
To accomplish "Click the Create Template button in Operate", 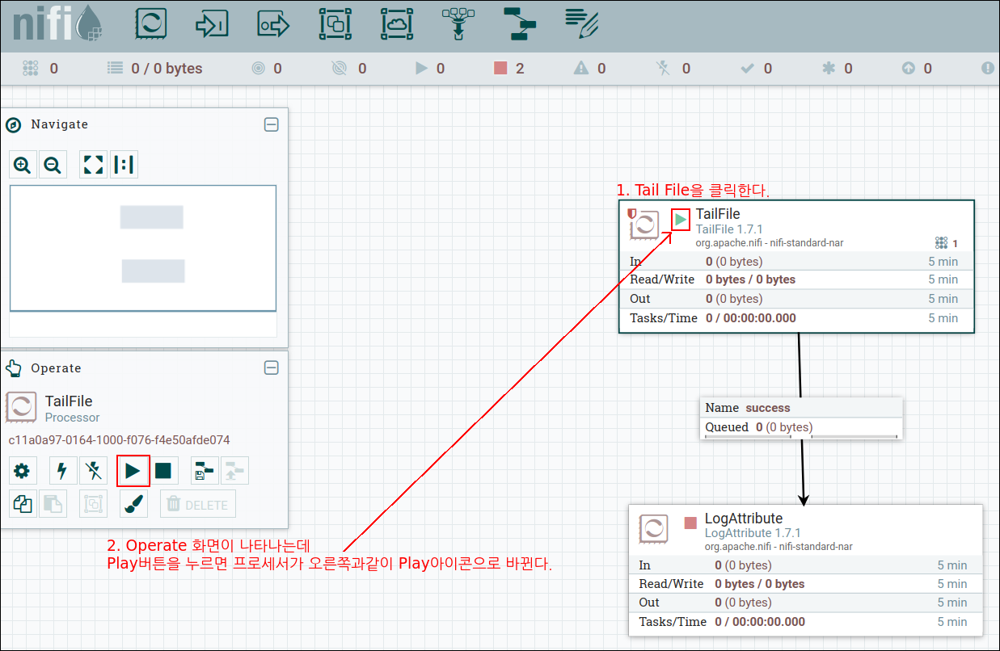I will coord(205,470).
